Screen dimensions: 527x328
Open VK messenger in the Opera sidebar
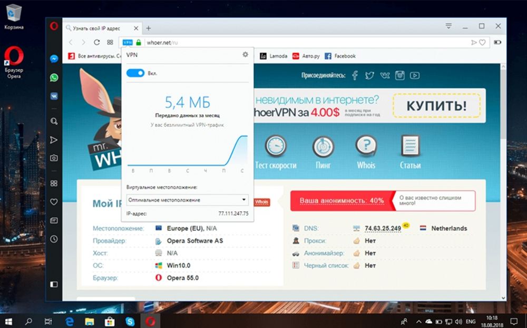pyautogui.click(x=54, y=96)
